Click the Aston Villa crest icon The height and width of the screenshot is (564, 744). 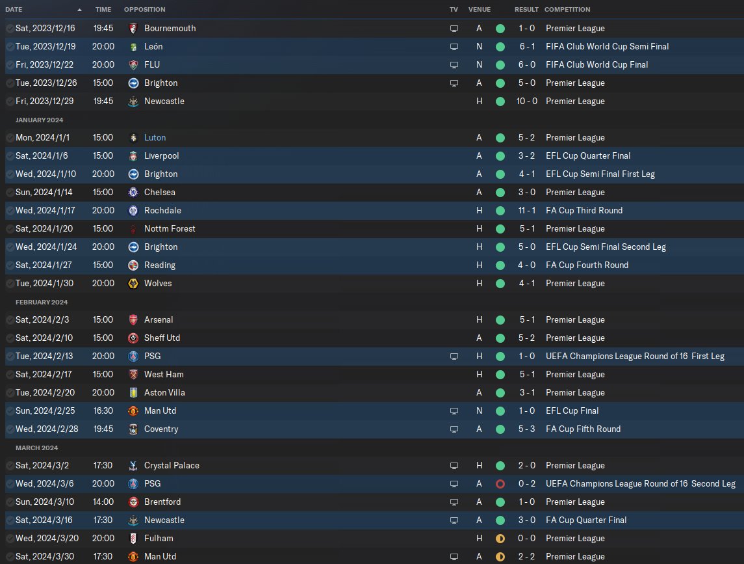coord(133,392)
